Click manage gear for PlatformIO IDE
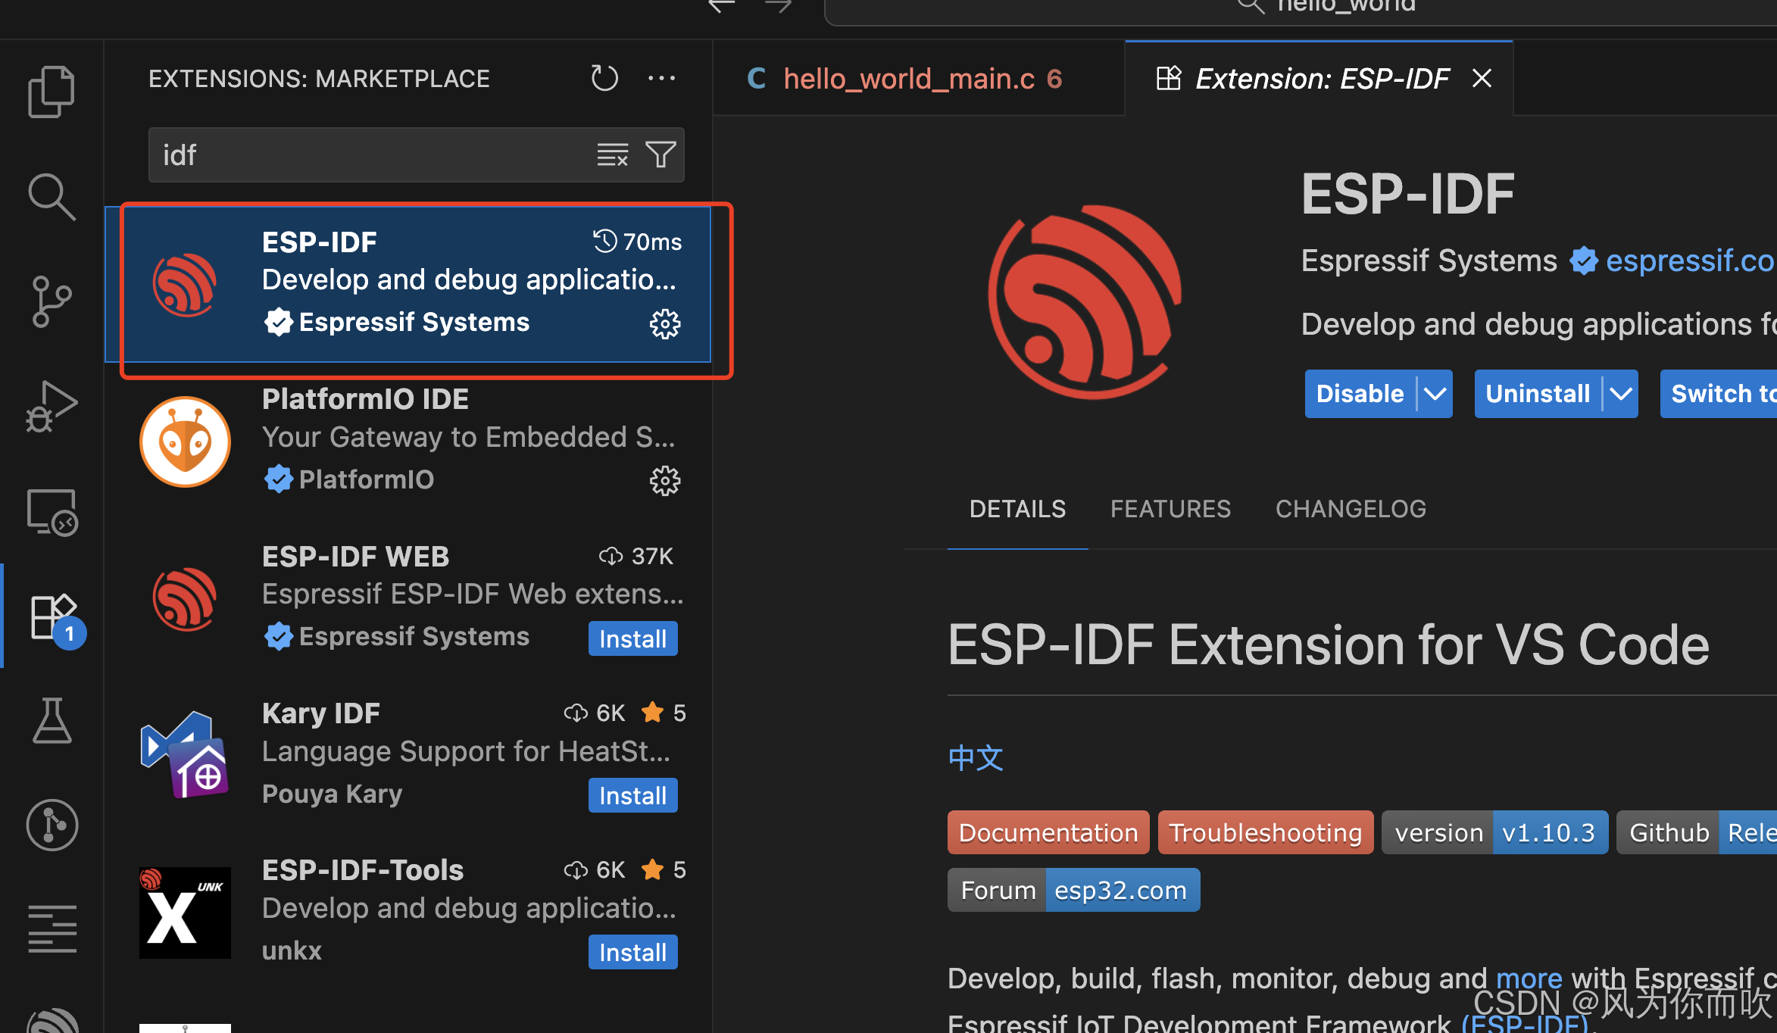The height and width of the screenshot is (1033, 1777). [x=665, y=481]
